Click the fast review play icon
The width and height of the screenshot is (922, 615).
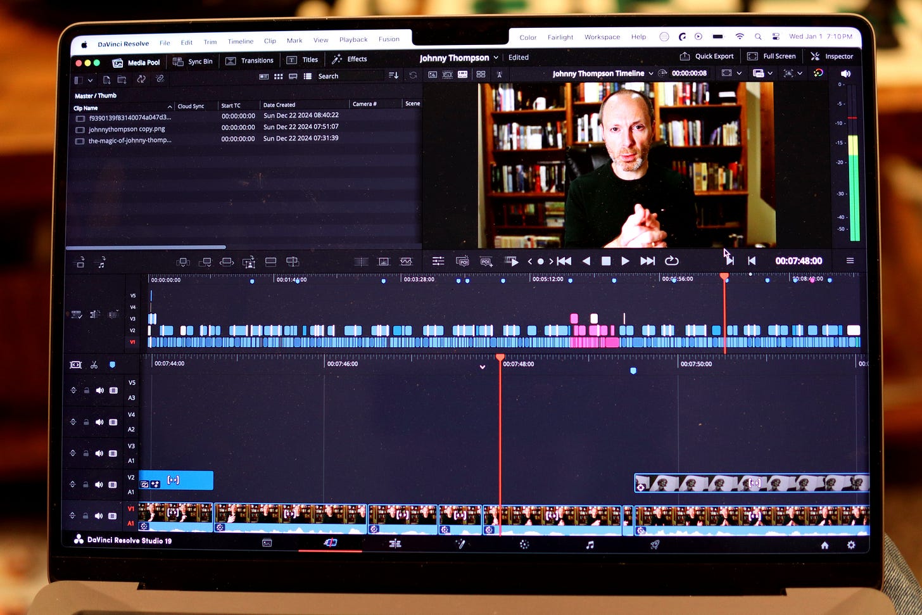click(x=512, y=261)
